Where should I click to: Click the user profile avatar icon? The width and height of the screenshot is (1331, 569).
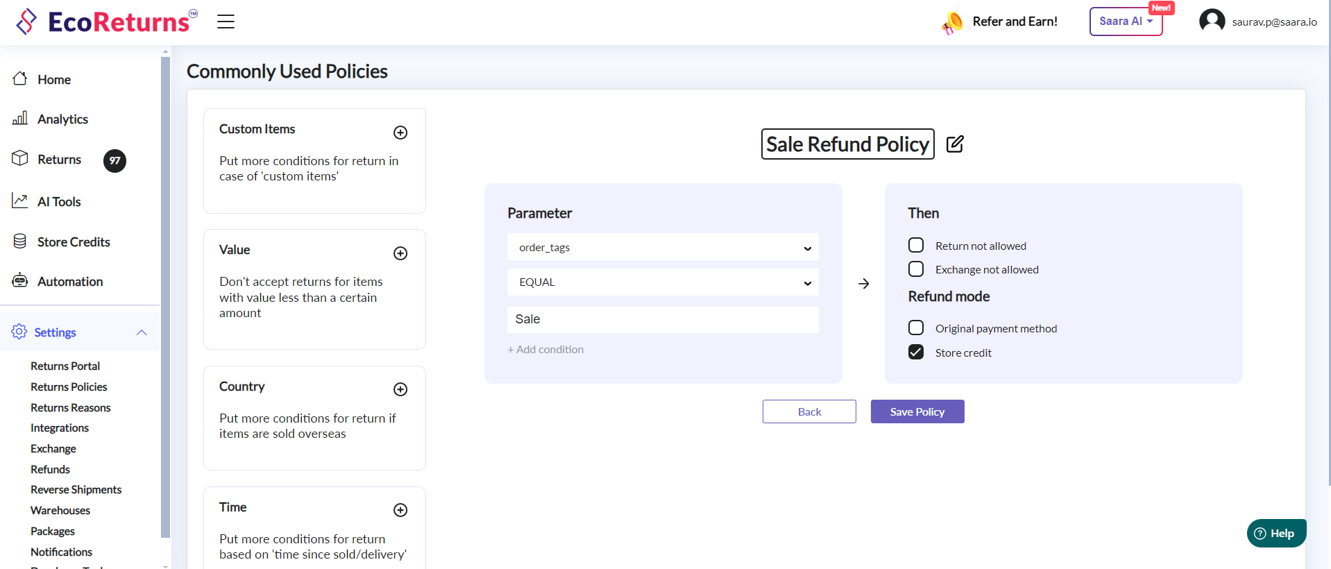pyautogui.click(x=1212, y=21)
